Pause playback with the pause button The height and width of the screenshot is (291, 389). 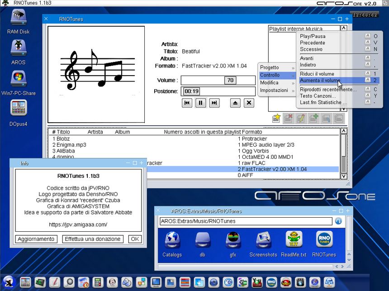pos(200,103)
